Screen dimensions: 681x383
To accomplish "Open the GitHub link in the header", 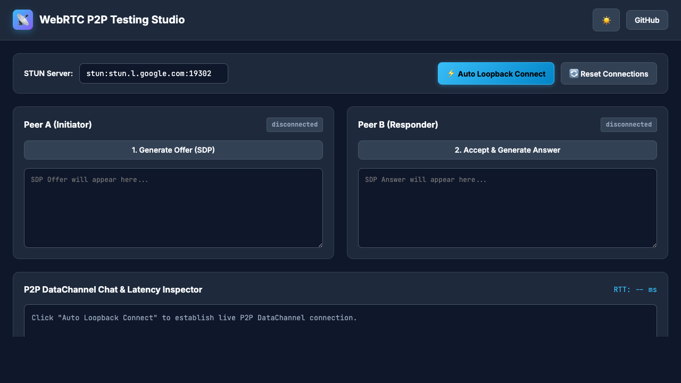I will tap(647, 20).
